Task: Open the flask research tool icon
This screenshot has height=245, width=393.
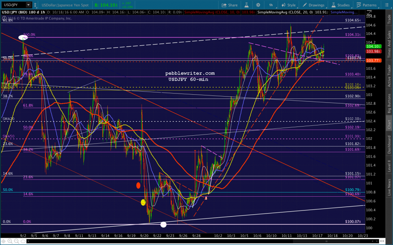Action: tap(246, 5)
